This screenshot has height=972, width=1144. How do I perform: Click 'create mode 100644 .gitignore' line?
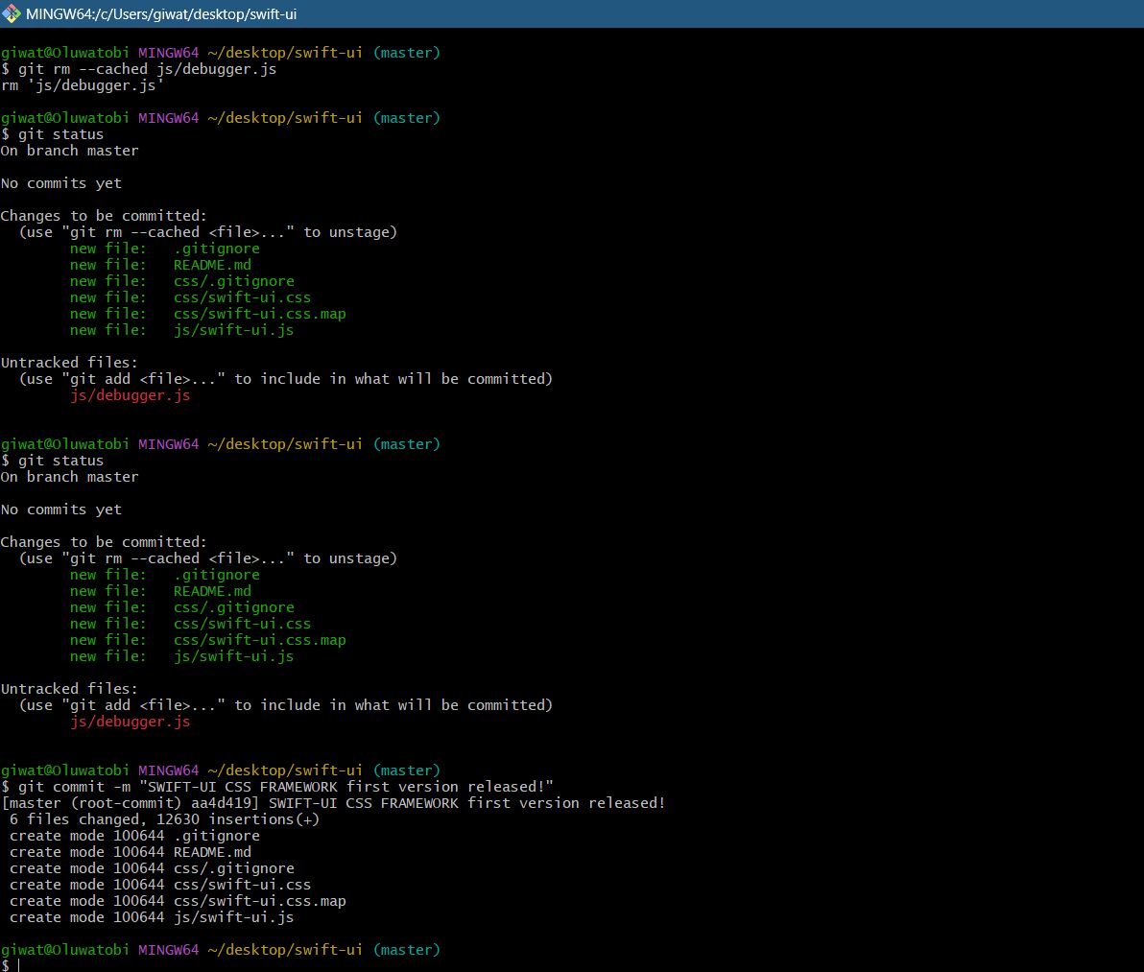click(x=134, y=836)
